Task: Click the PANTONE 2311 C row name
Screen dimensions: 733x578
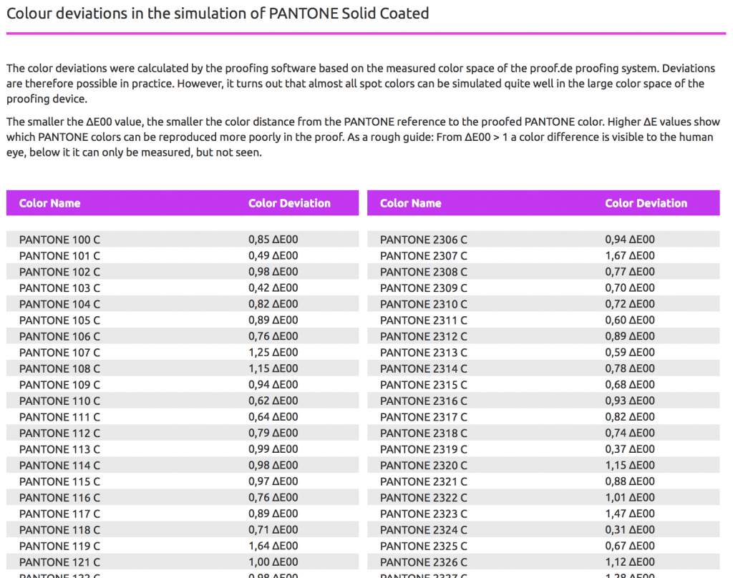Action: point(424,320)
